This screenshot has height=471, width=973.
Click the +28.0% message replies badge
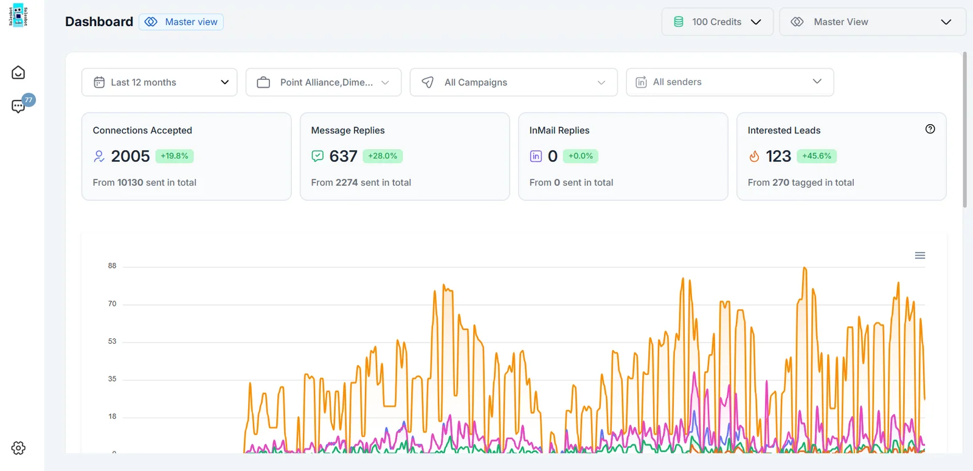(383, 156)
